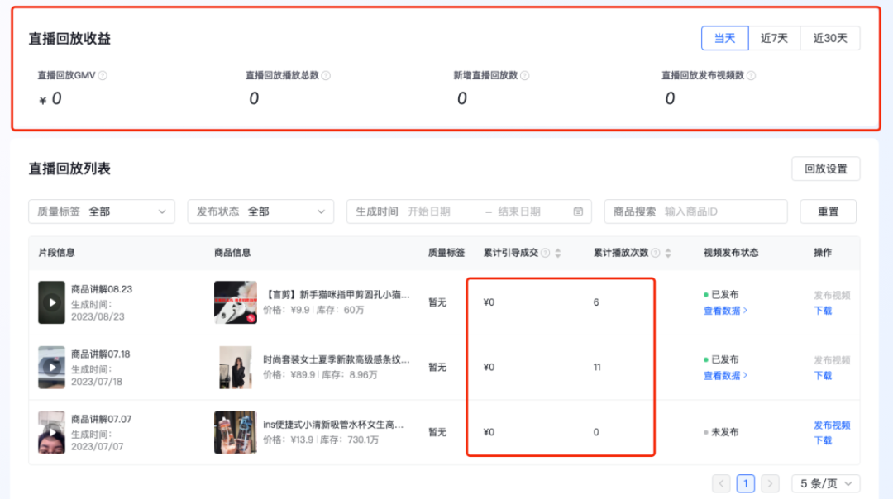This screenshot has width=893, height=499.
Task: Switch to 近30天 time range
Action: click(829, 38)
